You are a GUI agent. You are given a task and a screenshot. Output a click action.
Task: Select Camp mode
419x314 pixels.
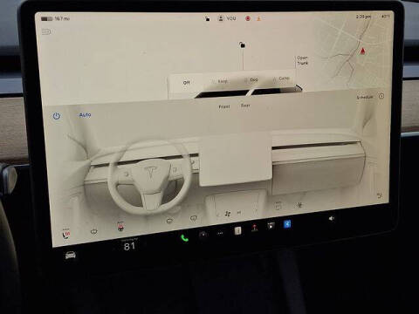click(284, 78)
